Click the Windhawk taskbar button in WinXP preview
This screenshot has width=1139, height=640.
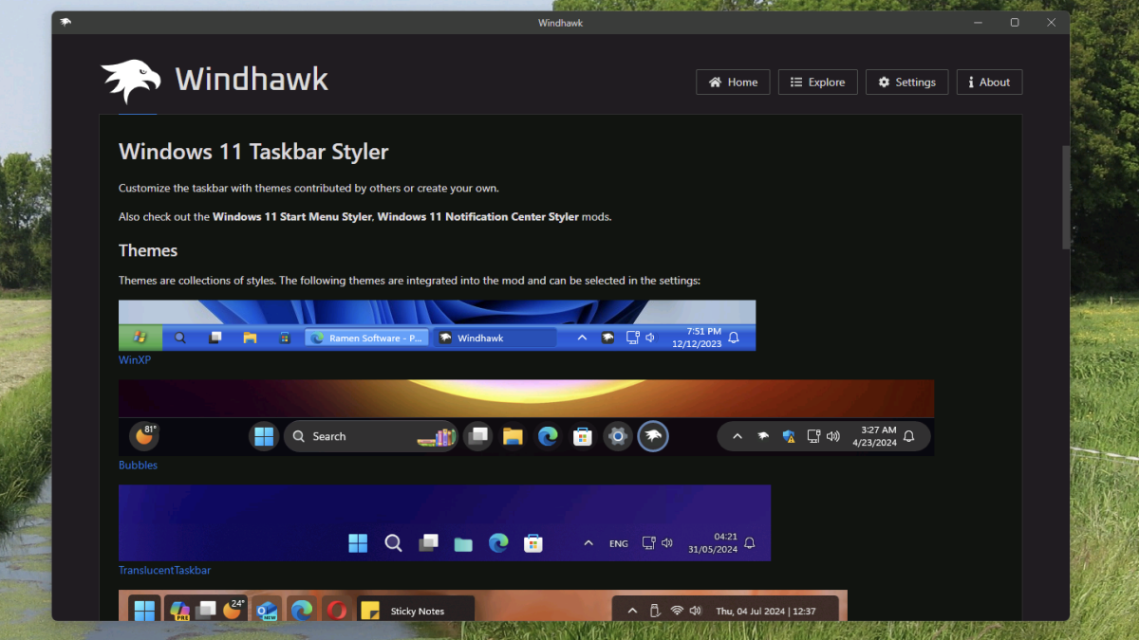pyautogui.click(x=494, y=338)
